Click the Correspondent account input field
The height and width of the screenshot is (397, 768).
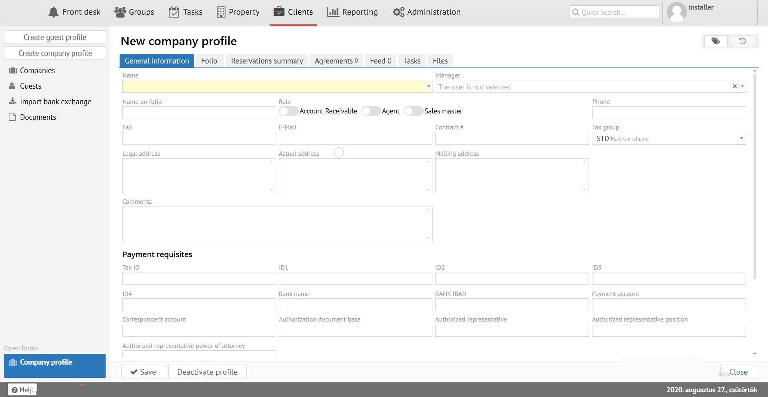point(199,330)
